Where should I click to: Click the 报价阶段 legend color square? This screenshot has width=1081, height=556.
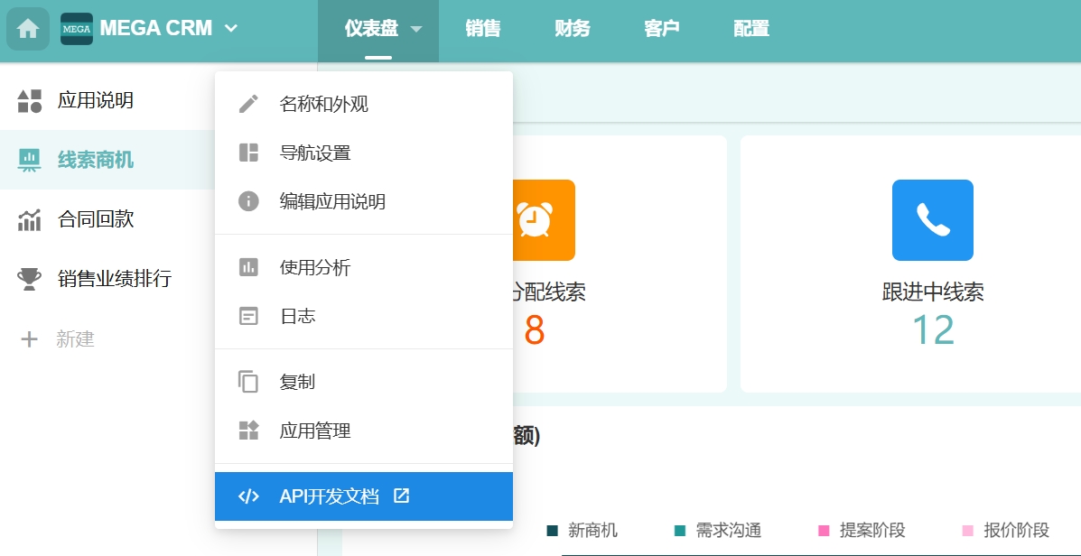pyautogui.click(x=968, y=531)
